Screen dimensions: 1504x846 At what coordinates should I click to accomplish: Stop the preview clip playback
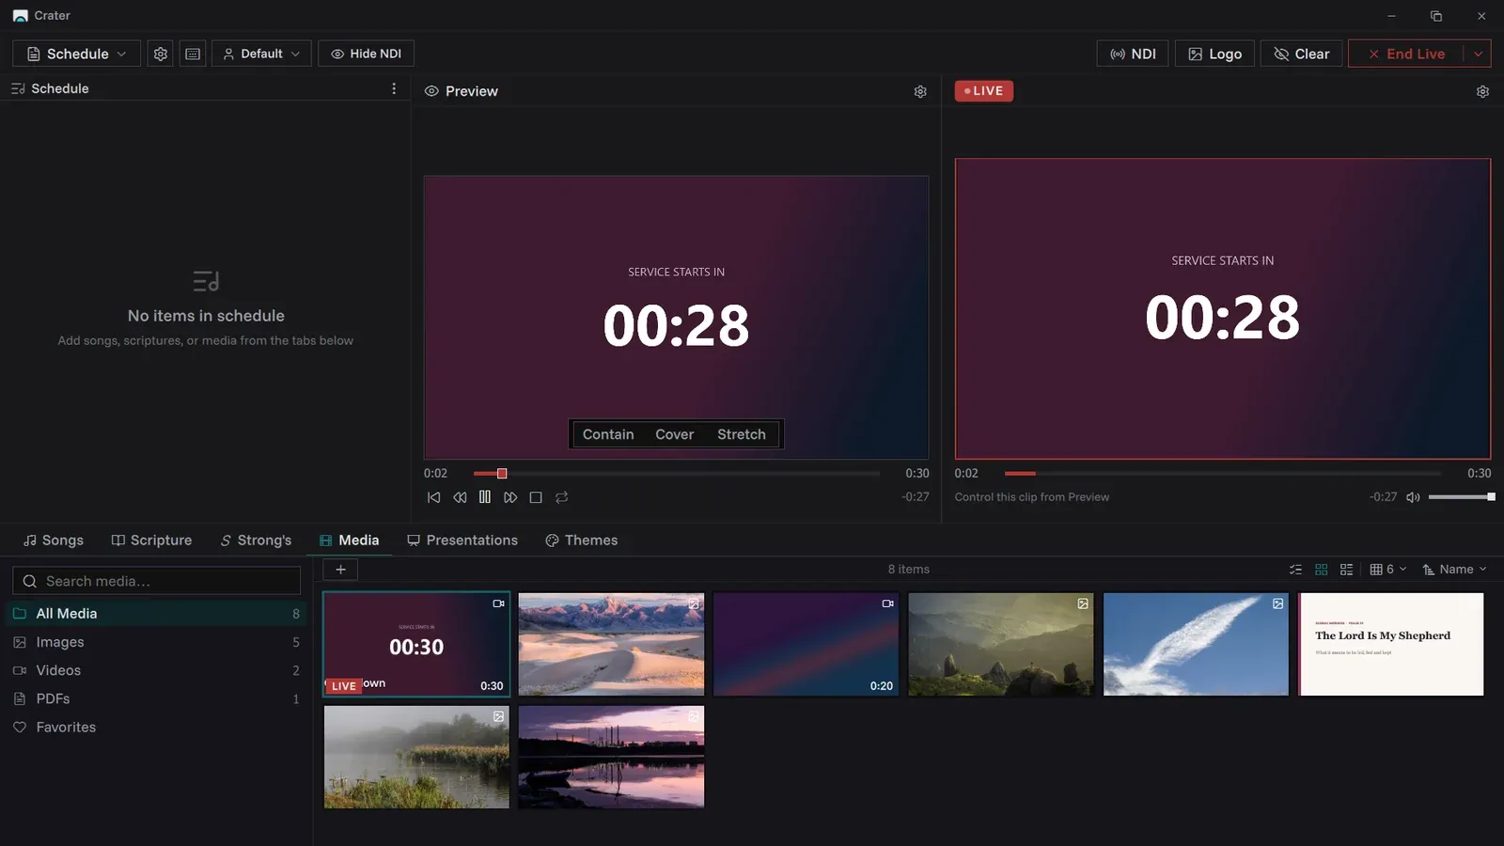[536, 497]
